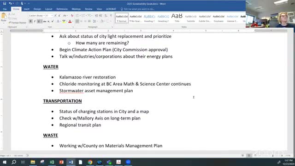
Task: Switch to Read Mode view in status bar
Action: [x=243, y=156]
